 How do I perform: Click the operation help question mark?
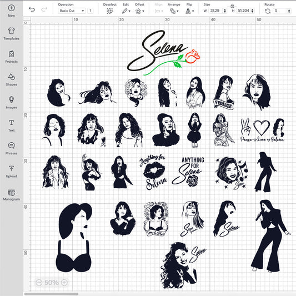[91, 11]
